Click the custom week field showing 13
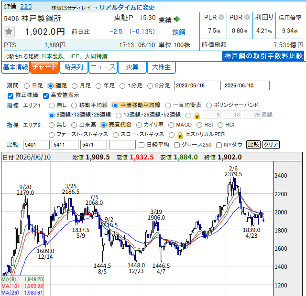This screenshot has width=306, height=296. click(232, 115)
